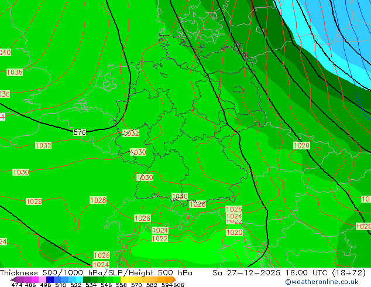Viewport: 371px width, 287px height.
Task: Click the legend value '570'
Action: pyautogui.click(x=136, y=285)
